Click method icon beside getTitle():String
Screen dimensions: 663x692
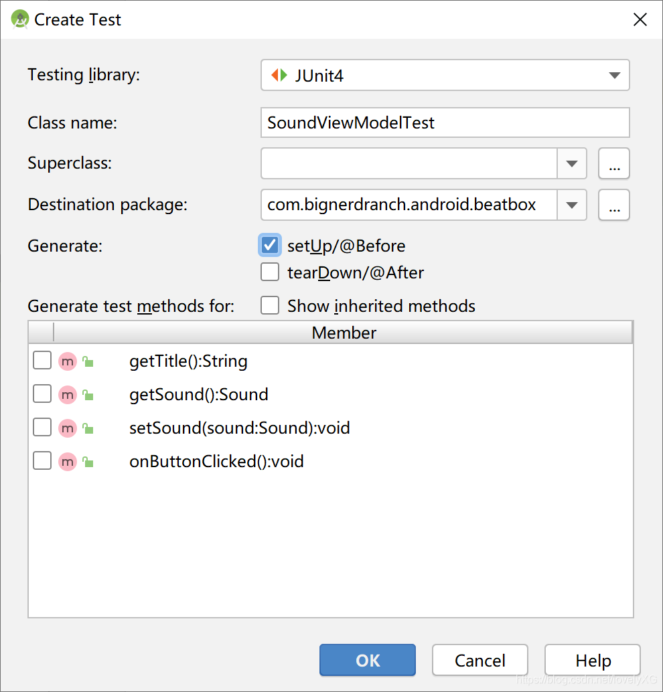68,361
